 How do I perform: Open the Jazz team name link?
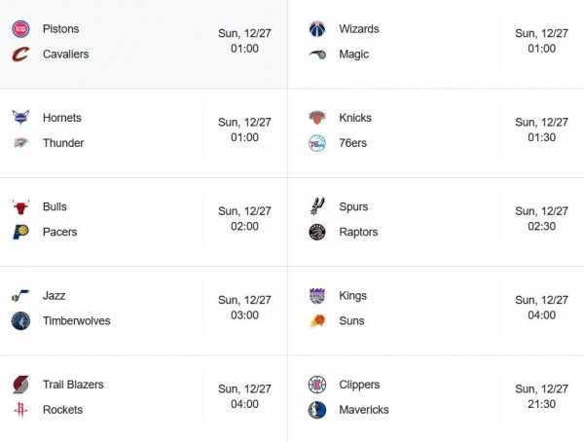pyautogui.click(x=55, y=295)
